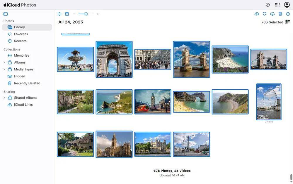Image resolution: width=293 pixels, height=184 pixels.
Task: Click the upload to iCloud icon
Action: pyautogui.click(x=257, y=14)
